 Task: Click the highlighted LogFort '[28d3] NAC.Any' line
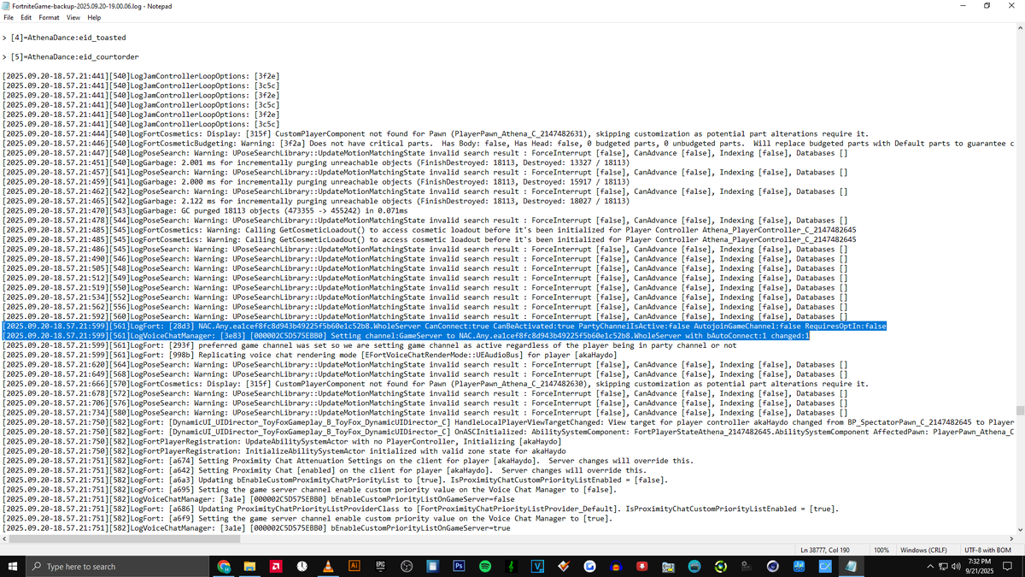coord(444,326)
